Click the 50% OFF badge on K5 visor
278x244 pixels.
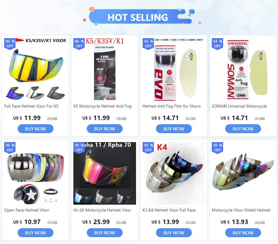(x=10, y=44)
